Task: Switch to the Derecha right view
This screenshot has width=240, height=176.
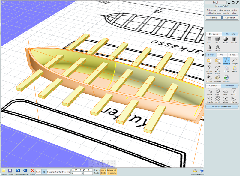Action: point(66,172)
